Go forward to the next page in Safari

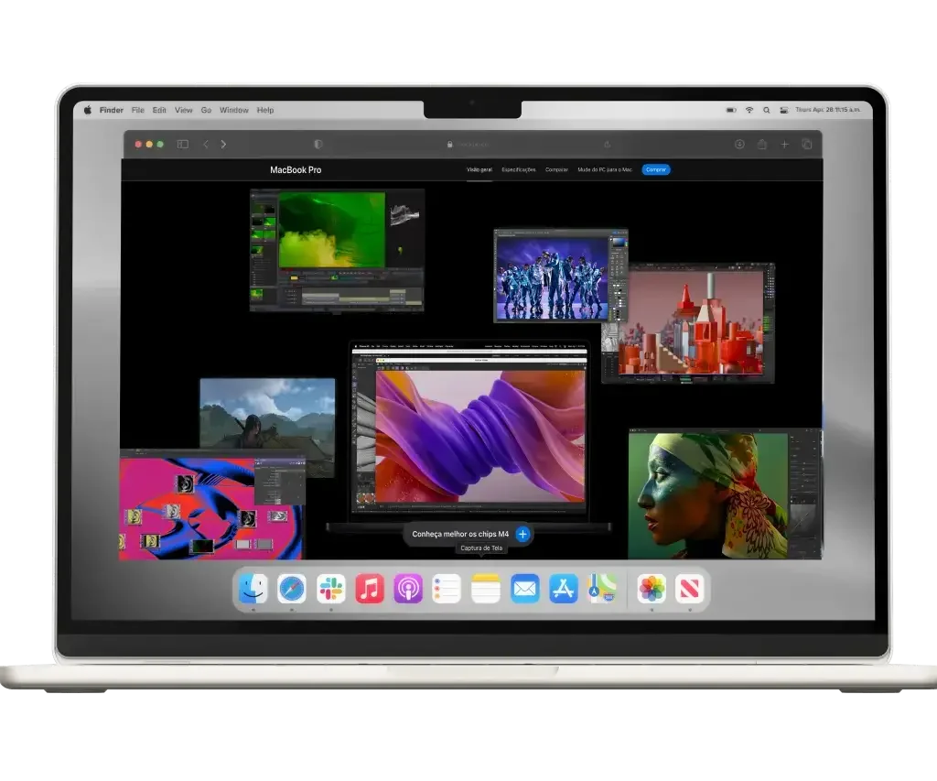[223, 144]
